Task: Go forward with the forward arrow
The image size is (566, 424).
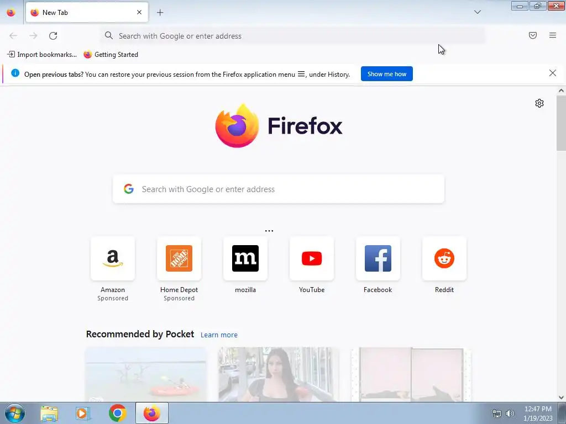Action: (33, 36)
